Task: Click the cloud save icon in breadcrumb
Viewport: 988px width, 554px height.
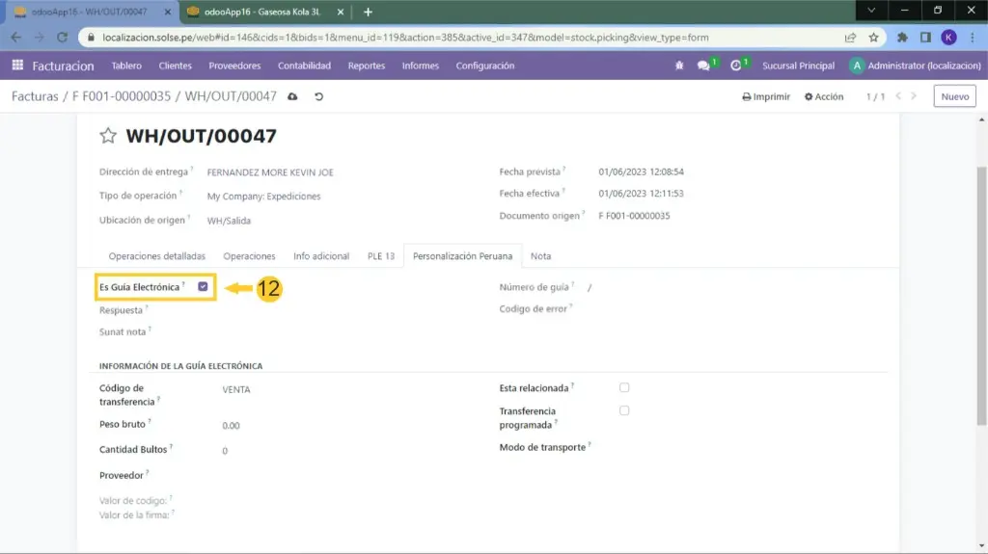Action: pyautogui.click(x=293, y=97)
